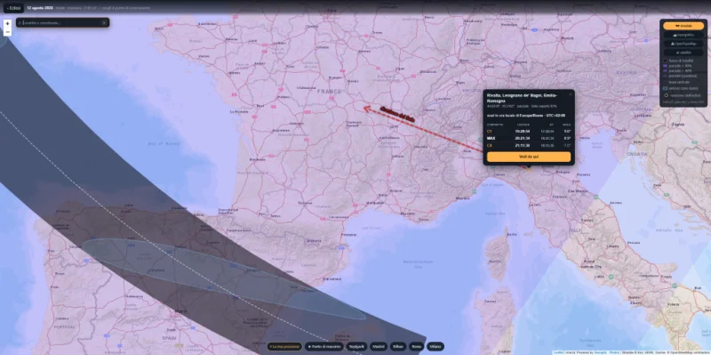Click the Leaflet attribution link
711x355 pixels.
pos(557,352)
